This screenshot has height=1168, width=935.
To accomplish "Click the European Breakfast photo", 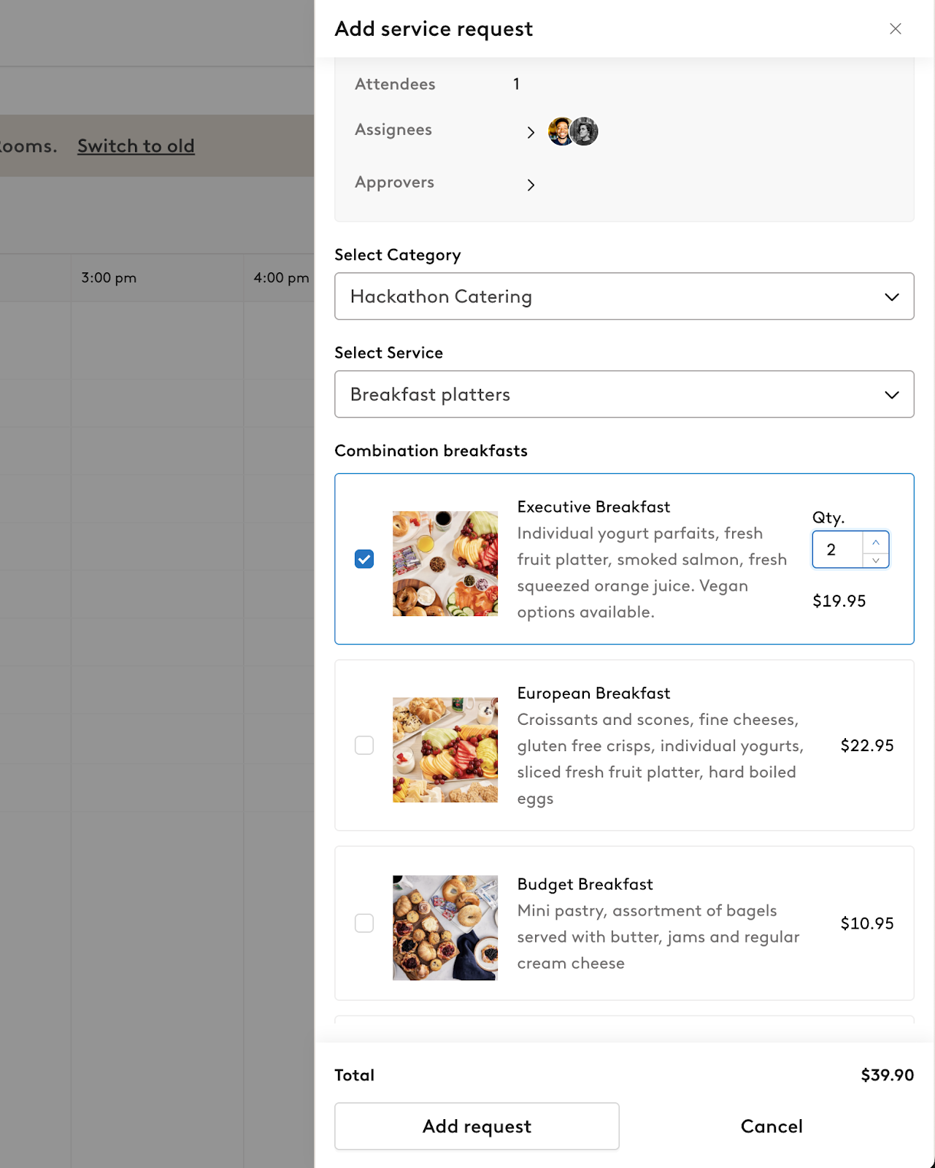I will 445,750.
